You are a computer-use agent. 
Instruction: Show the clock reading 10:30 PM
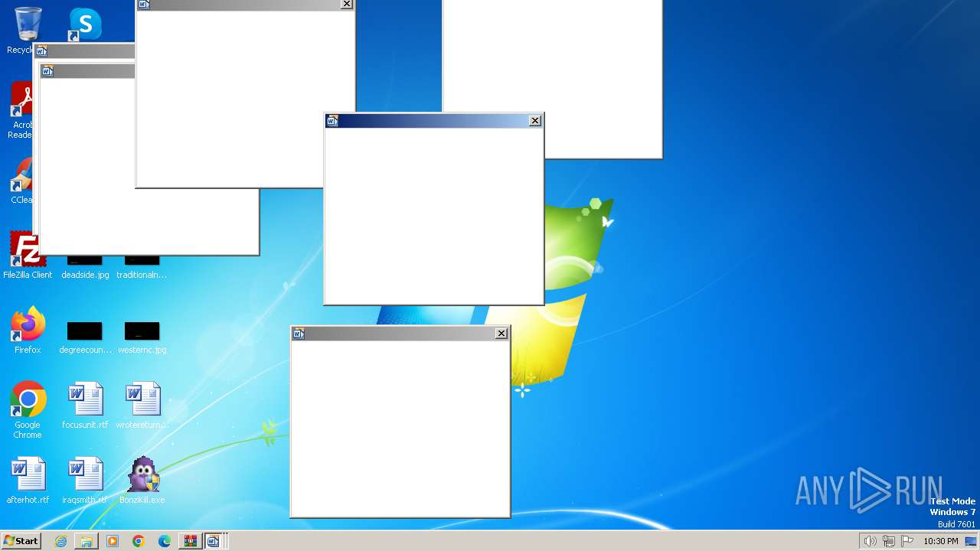pyautogui.click(x=940, y=541)
